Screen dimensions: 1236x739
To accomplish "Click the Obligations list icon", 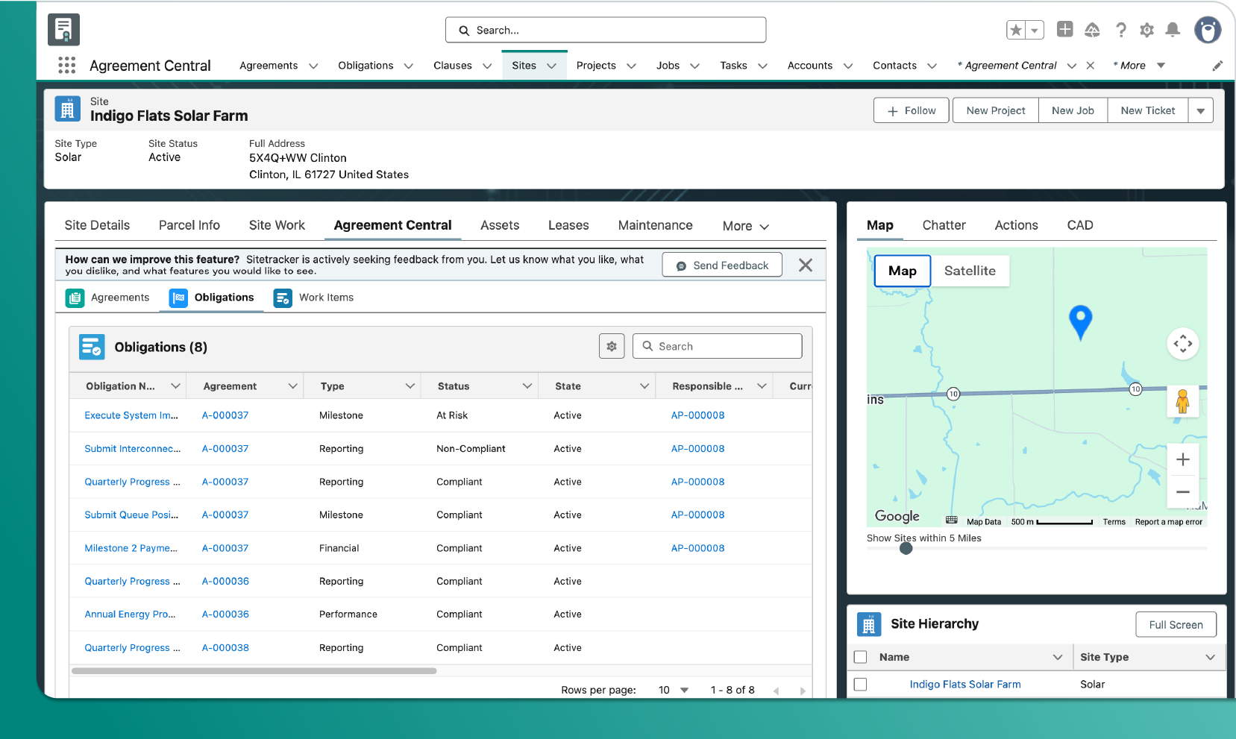I will [92, 347].
